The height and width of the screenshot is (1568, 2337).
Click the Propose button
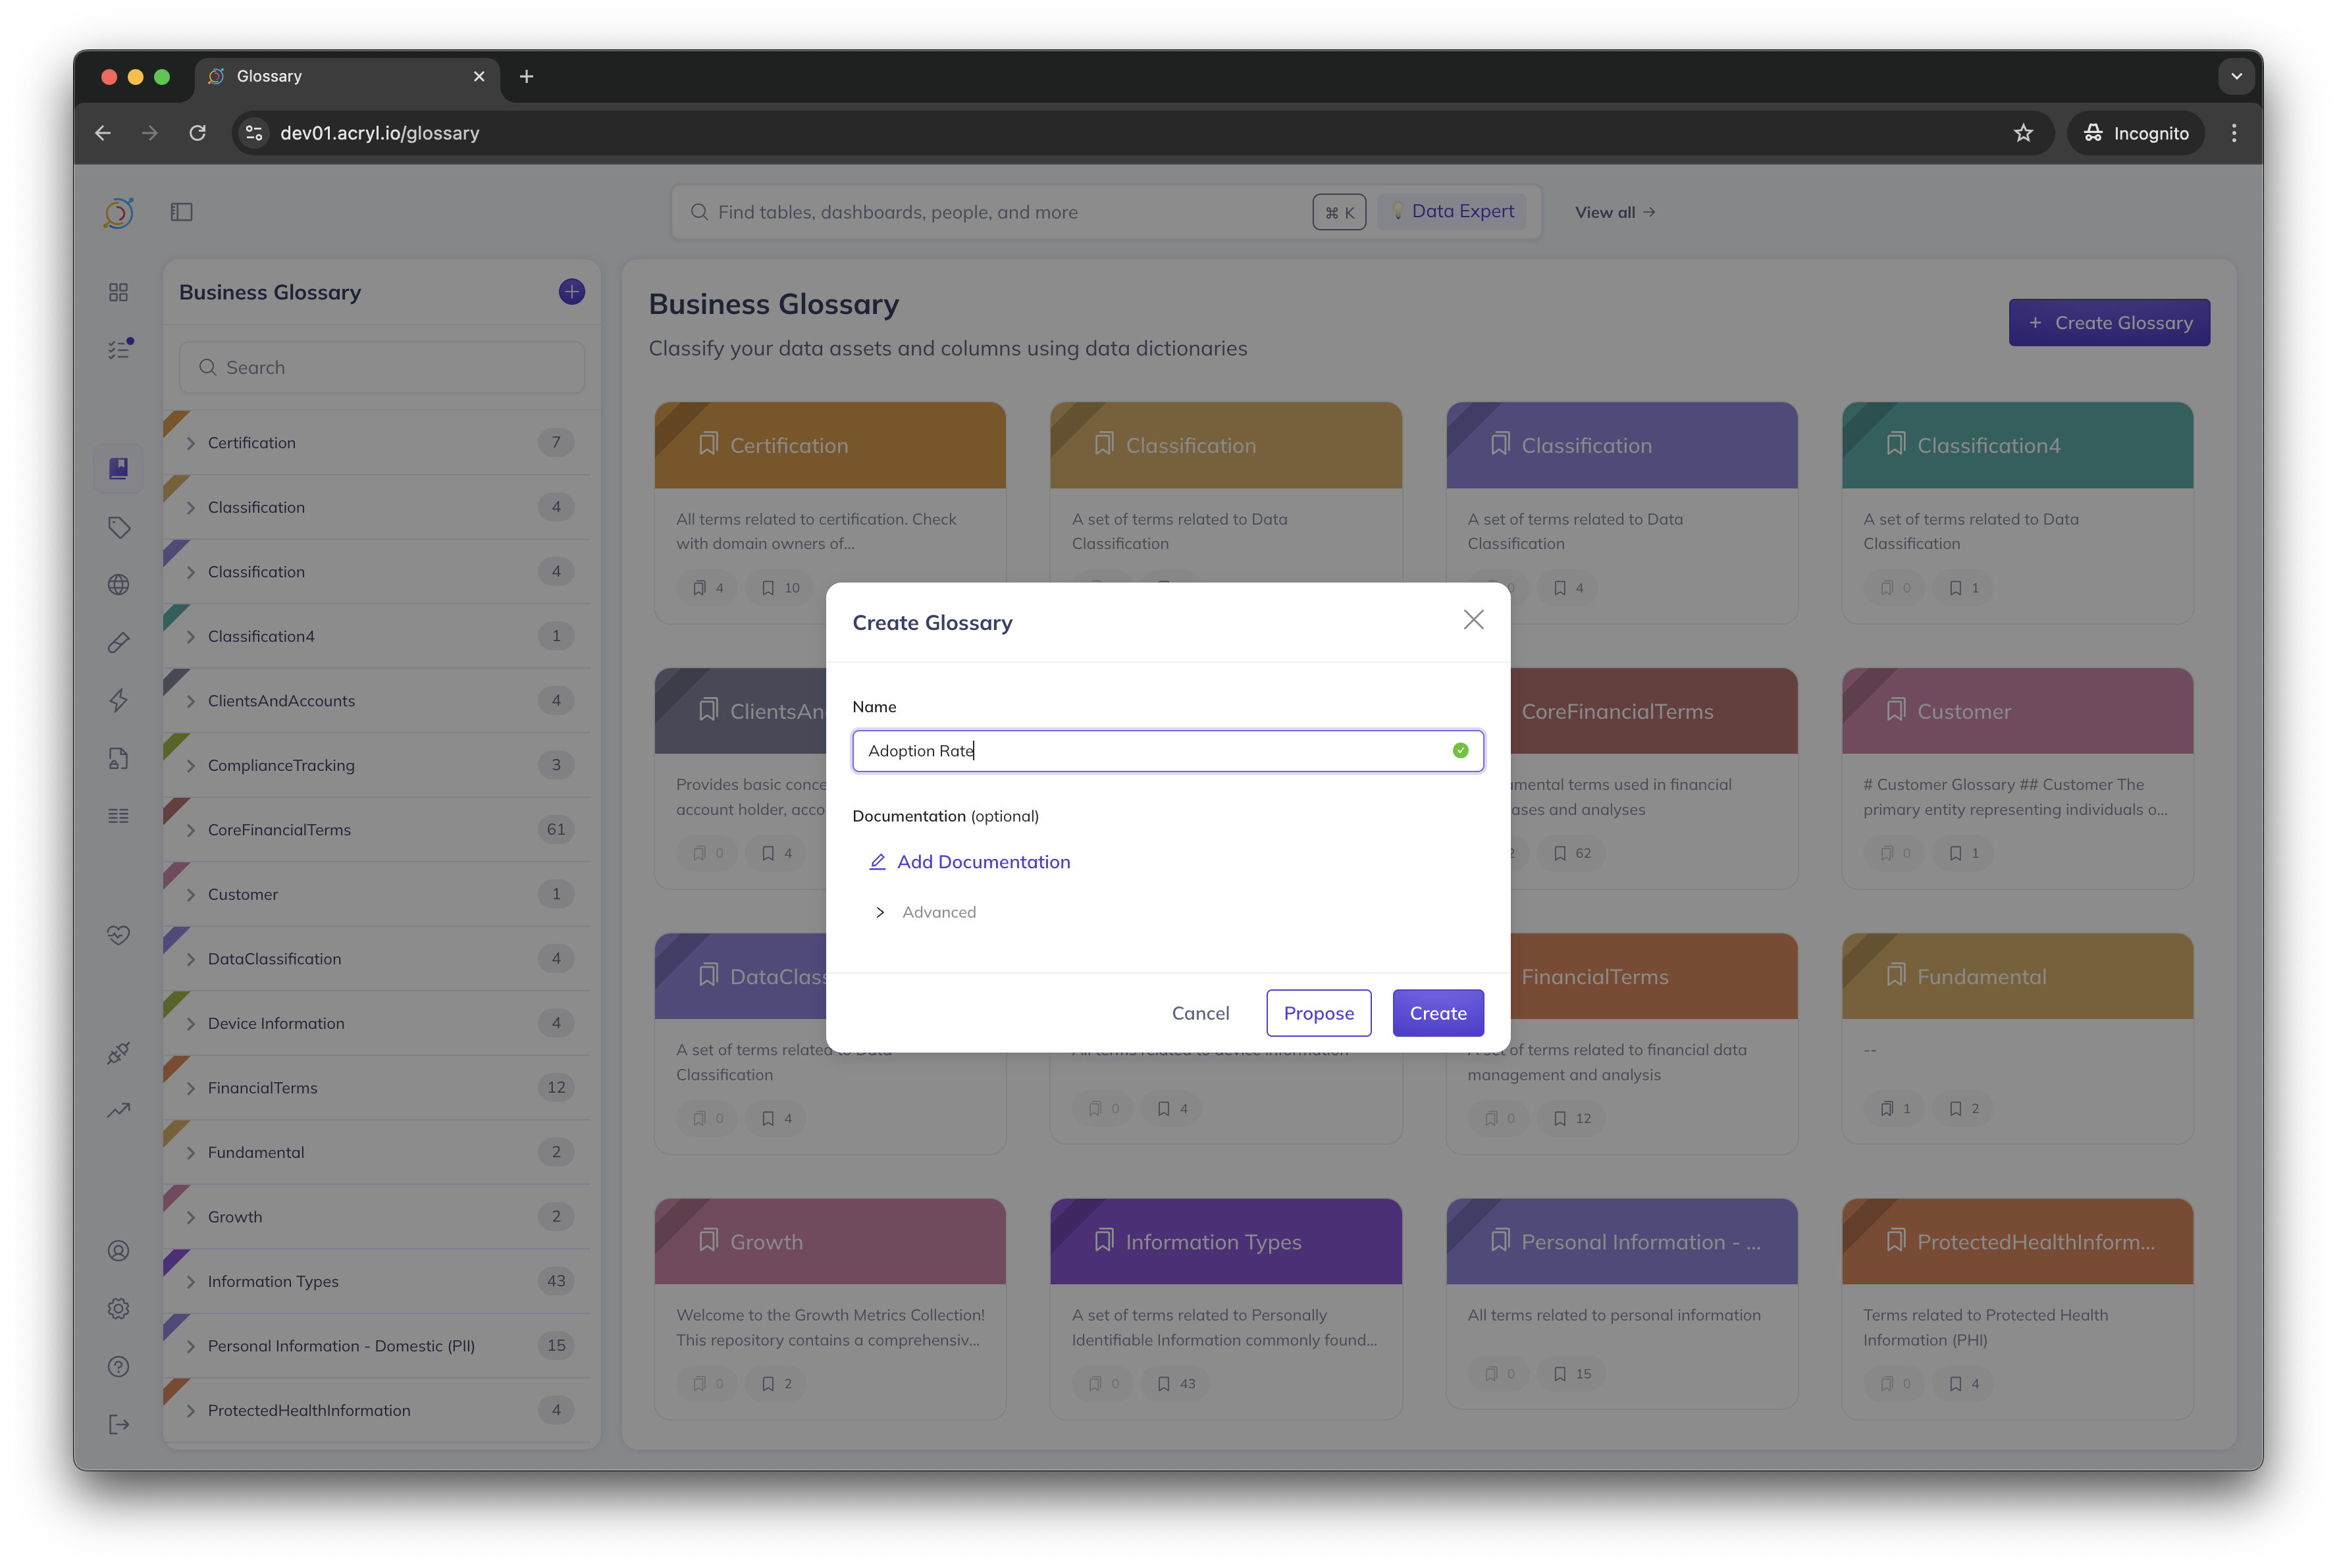pos(1318,1013)
